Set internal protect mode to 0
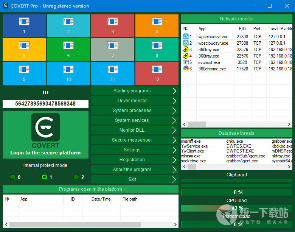 [x=13, y=177]
